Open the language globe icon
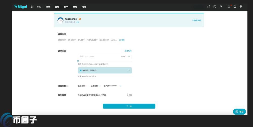253x127 pixels. click(x=241, y=7)
